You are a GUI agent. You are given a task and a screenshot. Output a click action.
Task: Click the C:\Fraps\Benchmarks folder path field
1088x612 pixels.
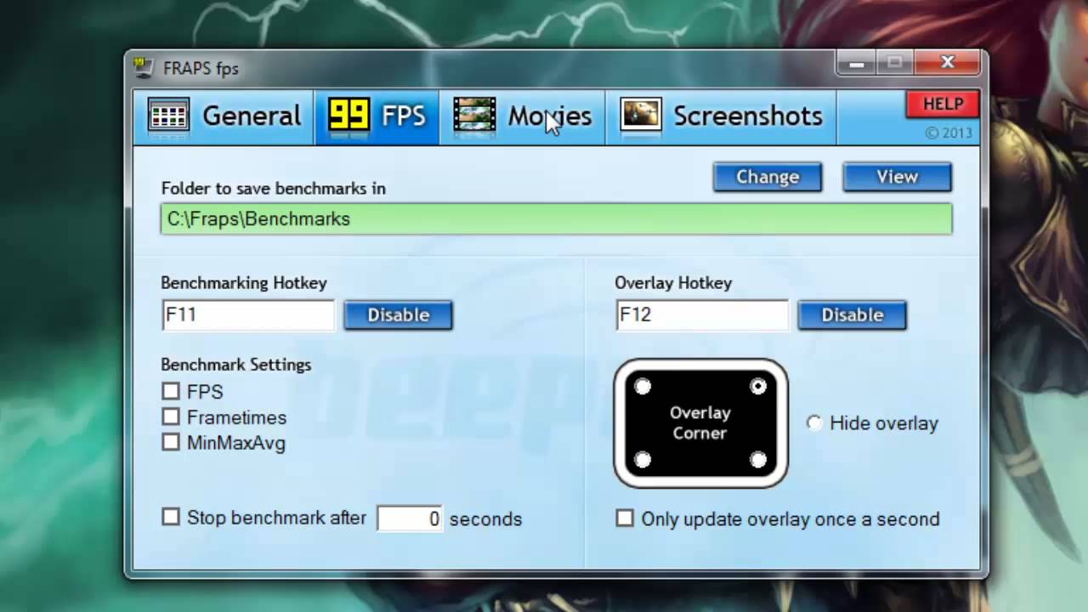[x=557, y=219]
